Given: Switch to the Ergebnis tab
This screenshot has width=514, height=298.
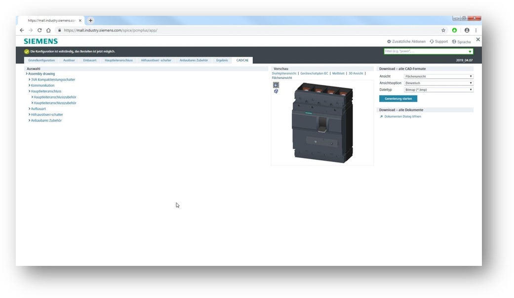Looking at the screenshot, I should point(222,60).
